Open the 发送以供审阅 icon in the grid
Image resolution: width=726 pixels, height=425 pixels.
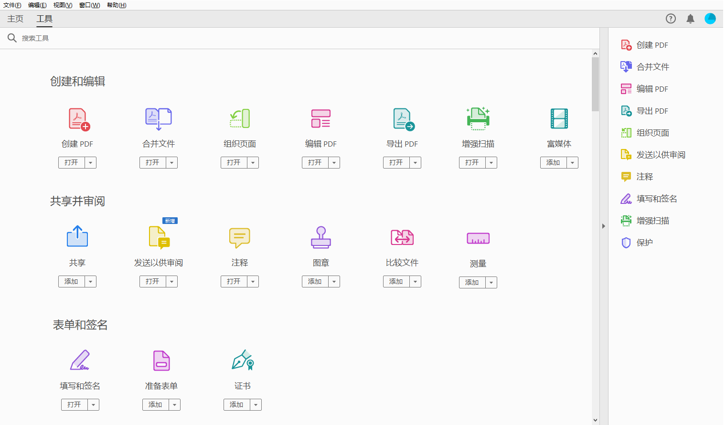[x=159, y=238]
